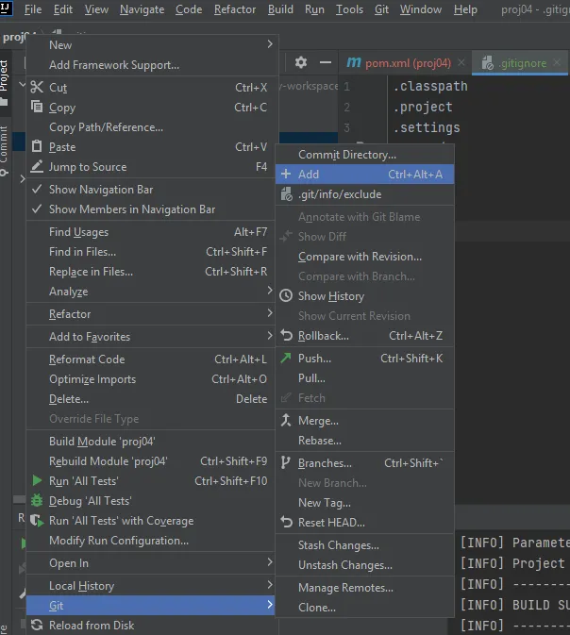Toggle Show Members in Navigation Bar
Image resolution: width=570 pixels, height=635 pixels.
(x=150, y=209)
